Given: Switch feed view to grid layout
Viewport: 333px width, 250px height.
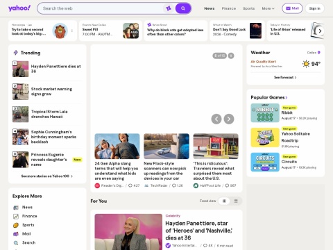Looking at the screenshot, I should tap(224, 201).
